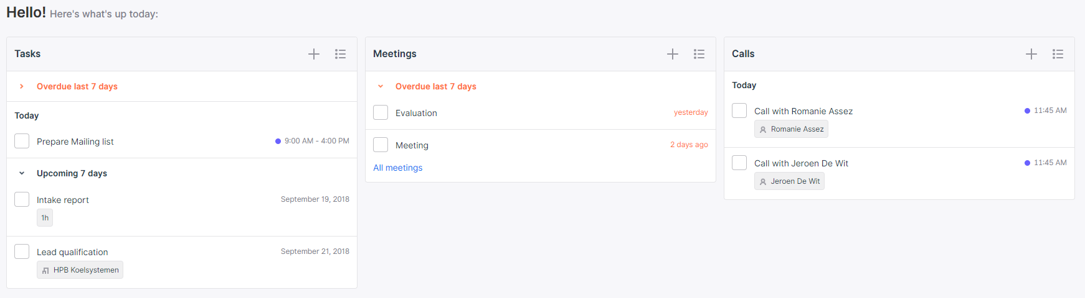Viewport: 1085px width, 298px height.
Task: Open the Calls list view icon
Action: (1058, 54)
